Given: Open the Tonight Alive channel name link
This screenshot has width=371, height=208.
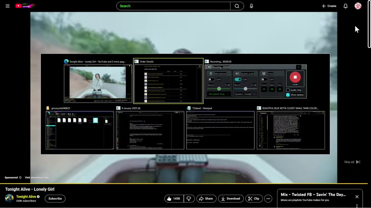Looking at the screenshot, I should click(x=26, y=197).
